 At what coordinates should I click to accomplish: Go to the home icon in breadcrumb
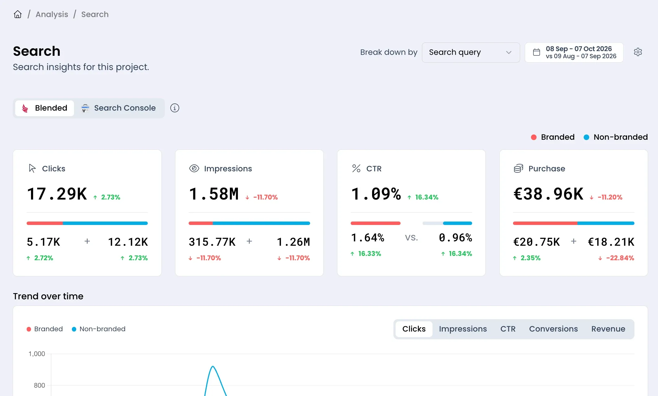click(18, 14)
